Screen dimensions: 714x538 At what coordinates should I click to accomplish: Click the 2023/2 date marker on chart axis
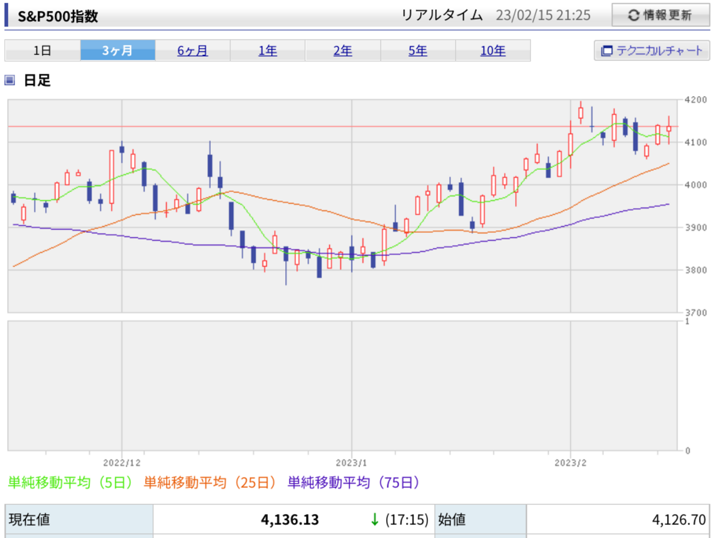tap(570, 463)
